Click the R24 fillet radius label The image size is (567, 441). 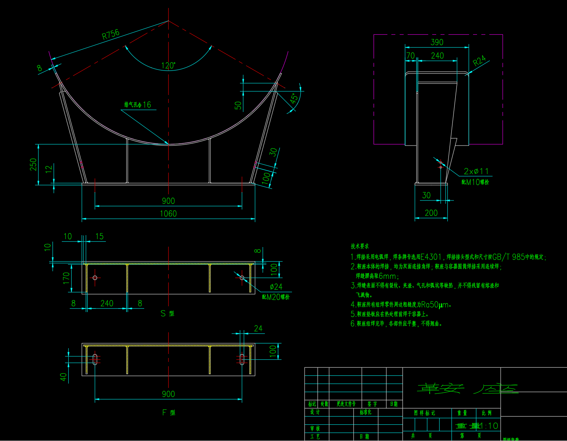coord(479,61)
